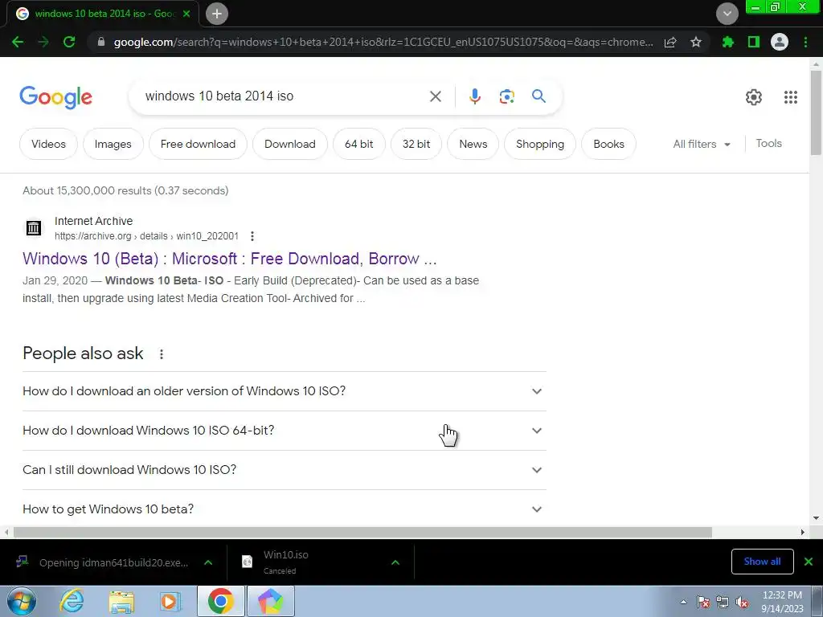Open options dots beside People also ask

tap(162, 354)
